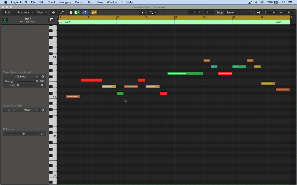This screenshot has height=185, width=297.
Task: Click the horizontal auto zoom icon
Action: pyautogui.click(x=258, y=13)
